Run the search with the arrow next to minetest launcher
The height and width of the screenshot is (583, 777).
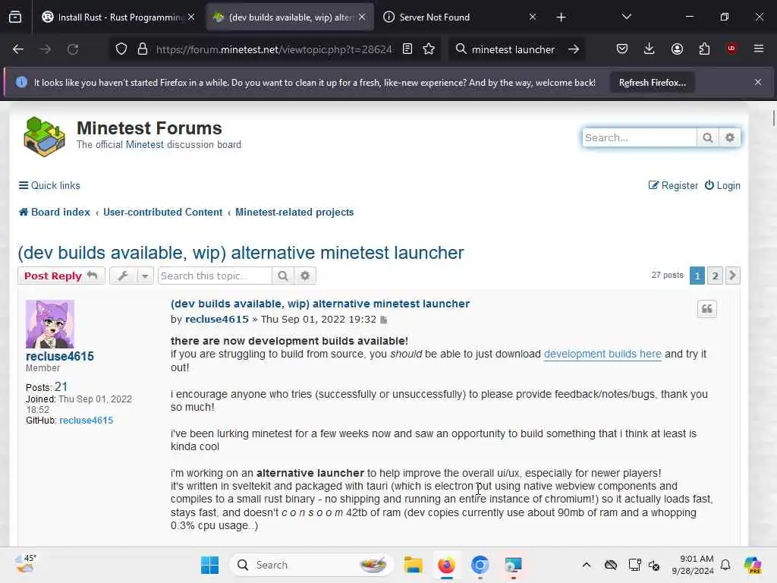[574, 49]
